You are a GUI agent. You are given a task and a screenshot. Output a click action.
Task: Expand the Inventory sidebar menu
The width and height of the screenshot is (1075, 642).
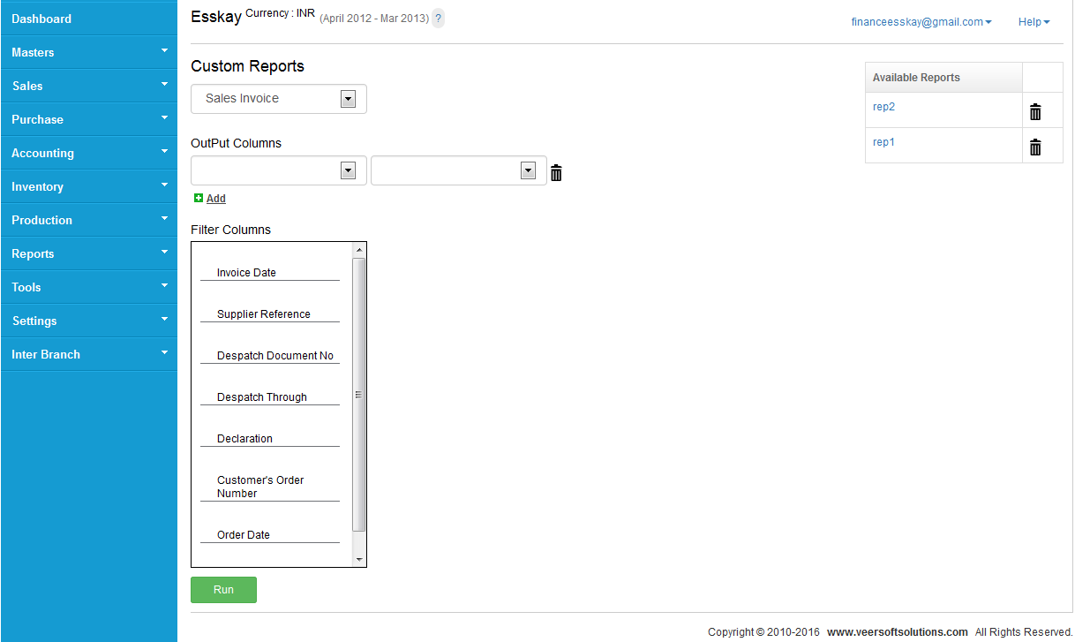click(x=88, y=186)
